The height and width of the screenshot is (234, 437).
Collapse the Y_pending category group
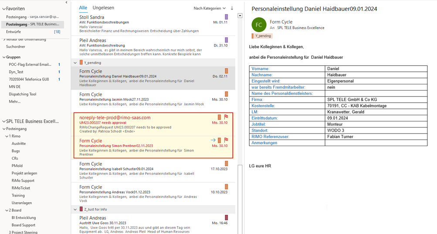(x=75, y=63)
